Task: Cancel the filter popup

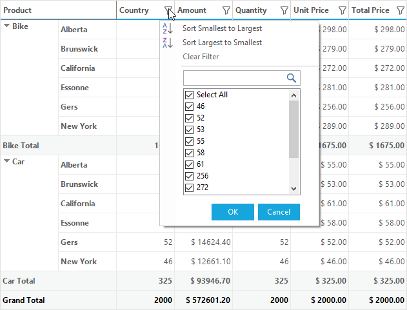Action: point(279,212)
